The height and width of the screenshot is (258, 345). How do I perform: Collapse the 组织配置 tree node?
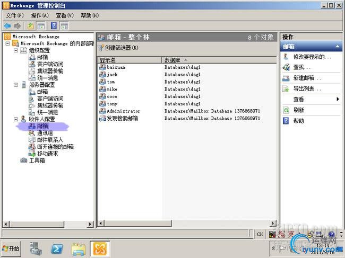(x=16, y=50)
